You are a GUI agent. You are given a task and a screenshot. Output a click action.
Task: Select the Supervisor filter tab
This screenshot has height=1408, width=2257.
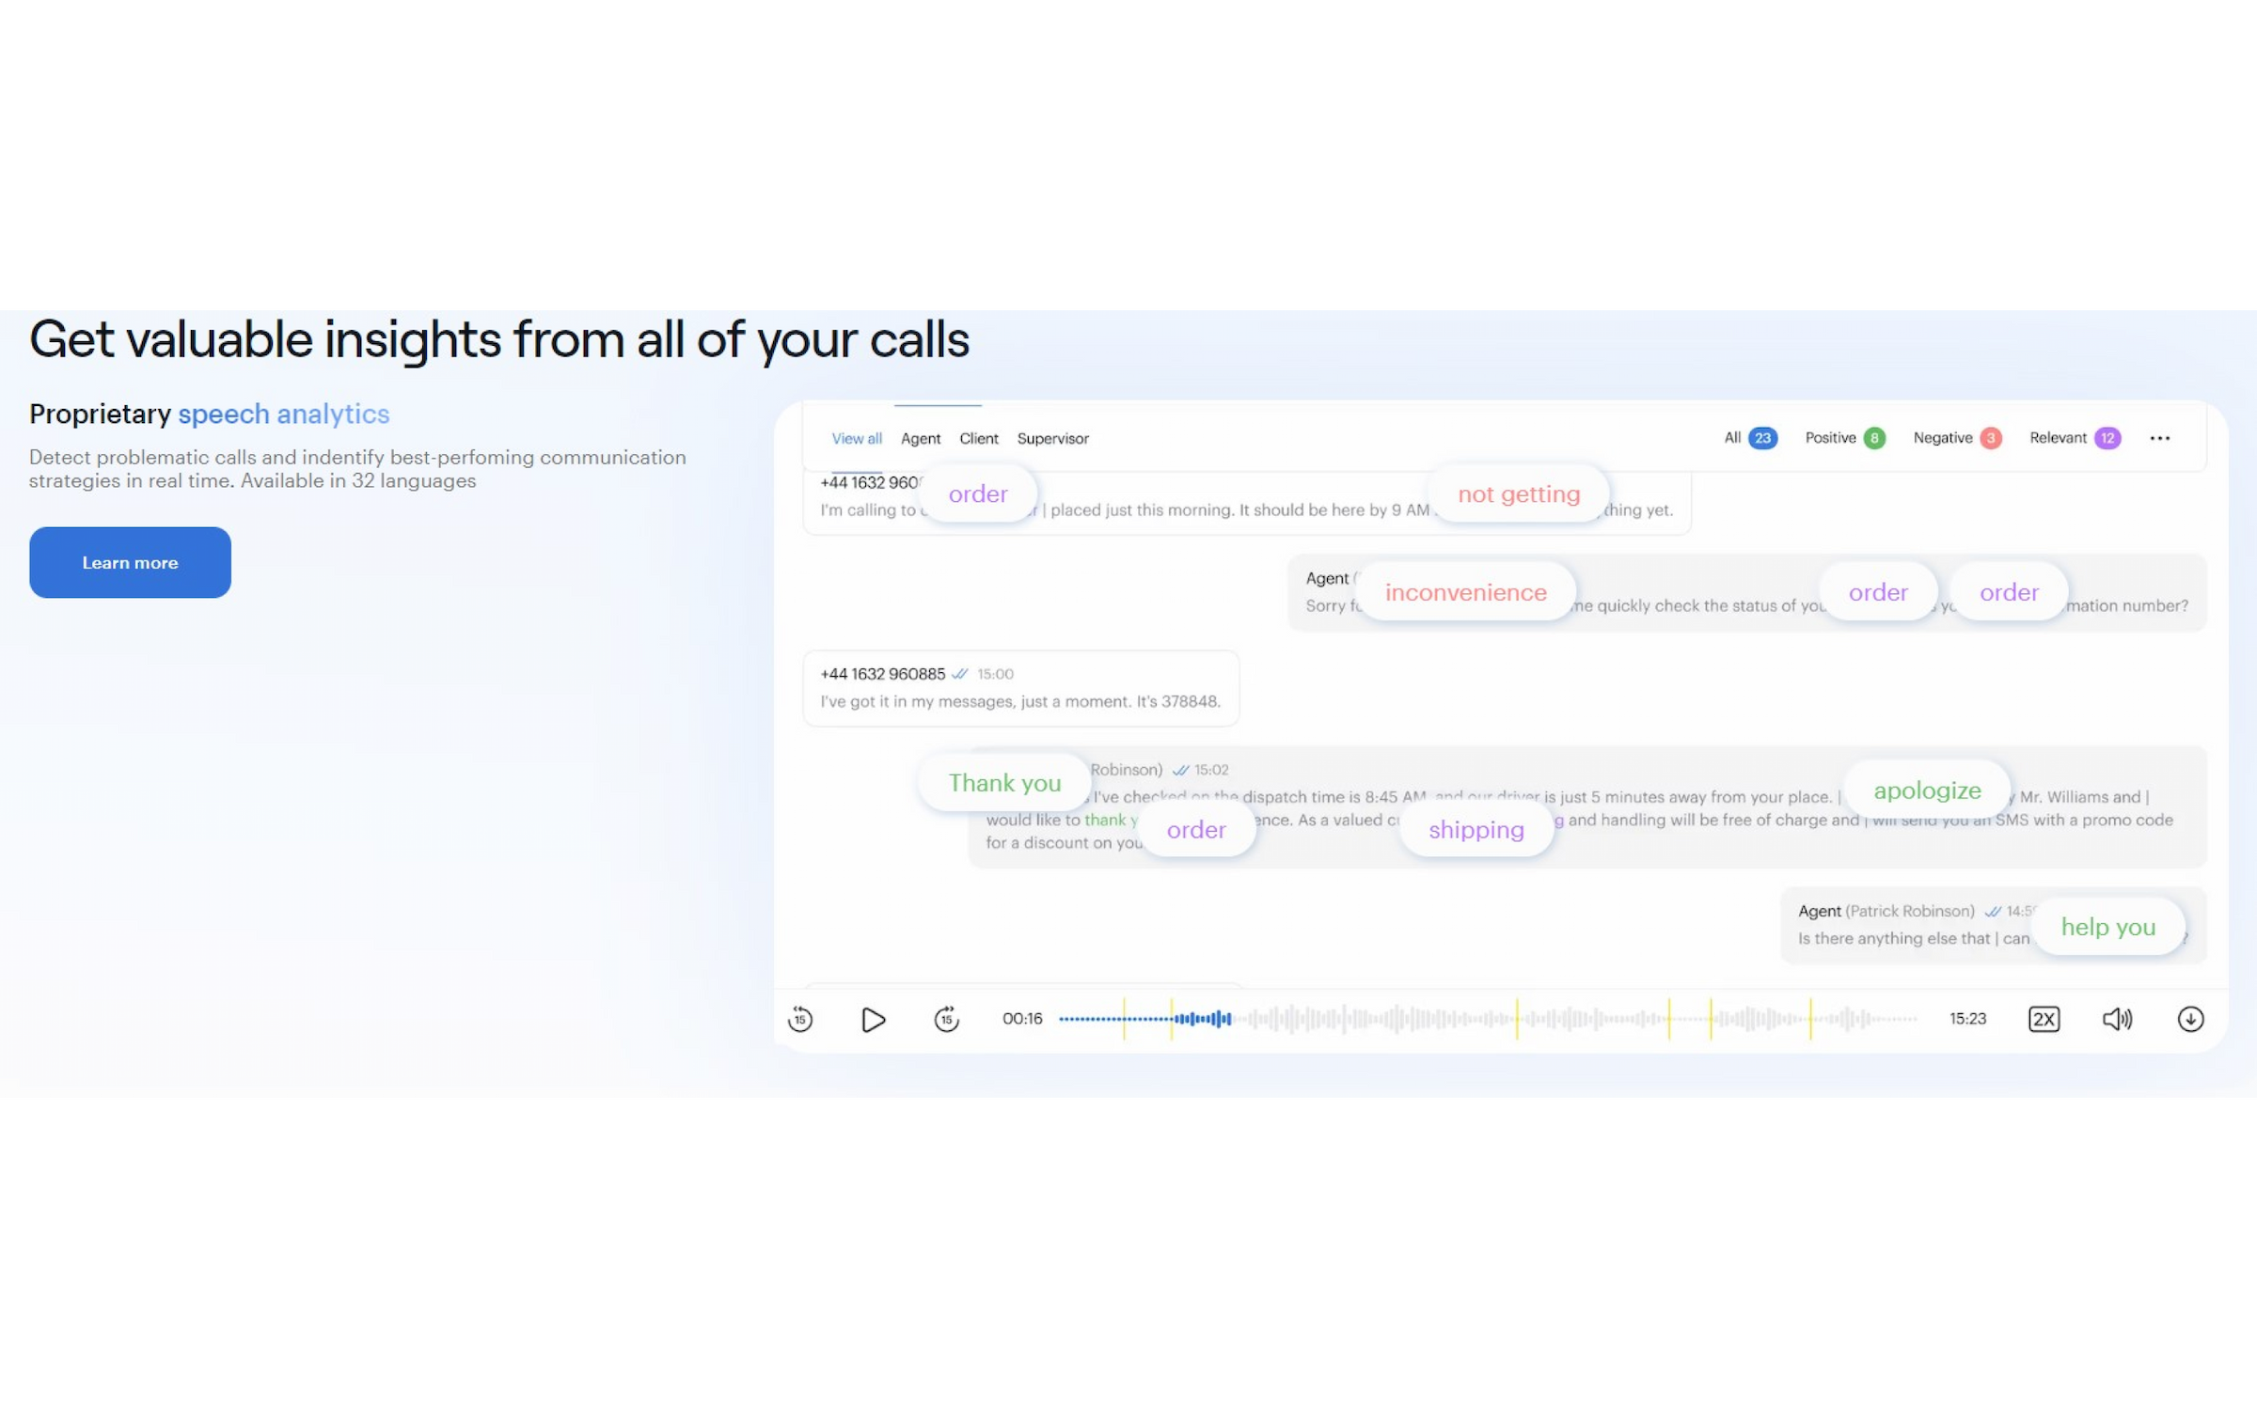[x=1051, y=438]
